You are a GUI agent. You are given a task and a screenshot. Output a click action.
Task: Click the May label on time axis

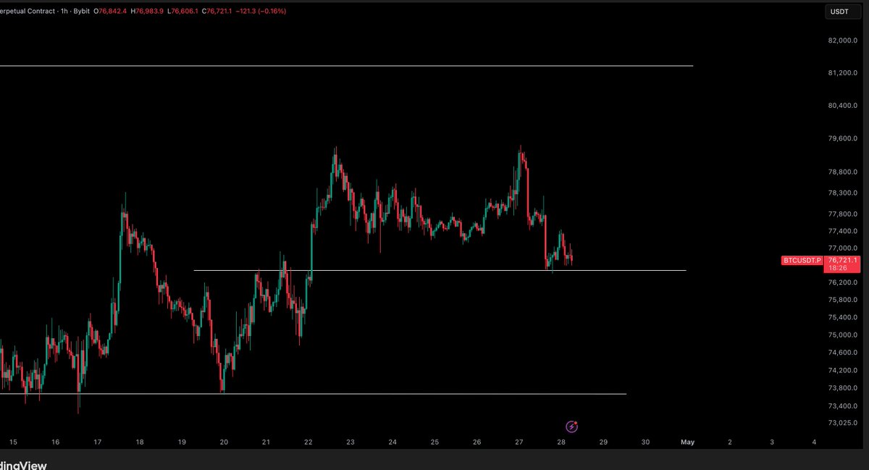pos(688,442)
